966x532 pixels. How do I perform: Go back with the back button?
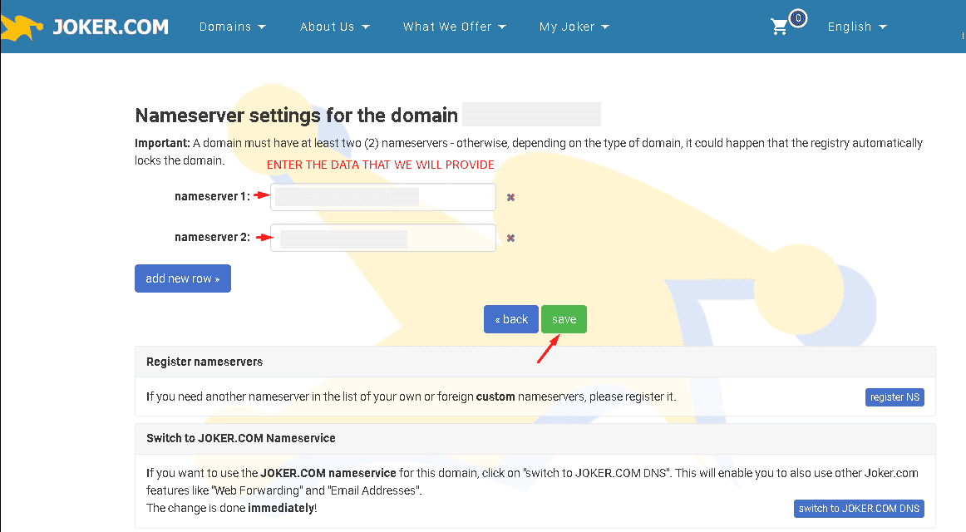tap(510, 319)
